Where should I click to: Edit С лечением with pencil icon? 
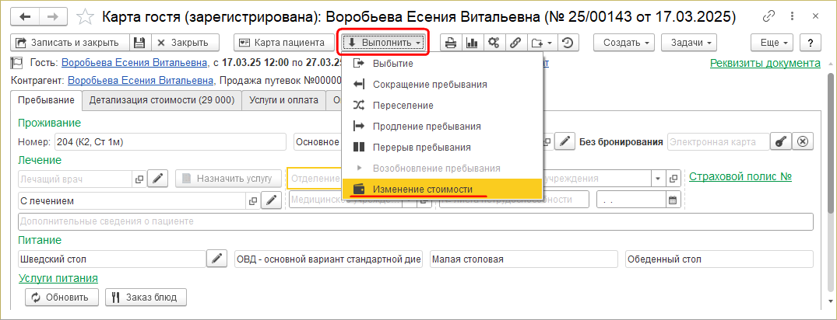pos(273,200)
